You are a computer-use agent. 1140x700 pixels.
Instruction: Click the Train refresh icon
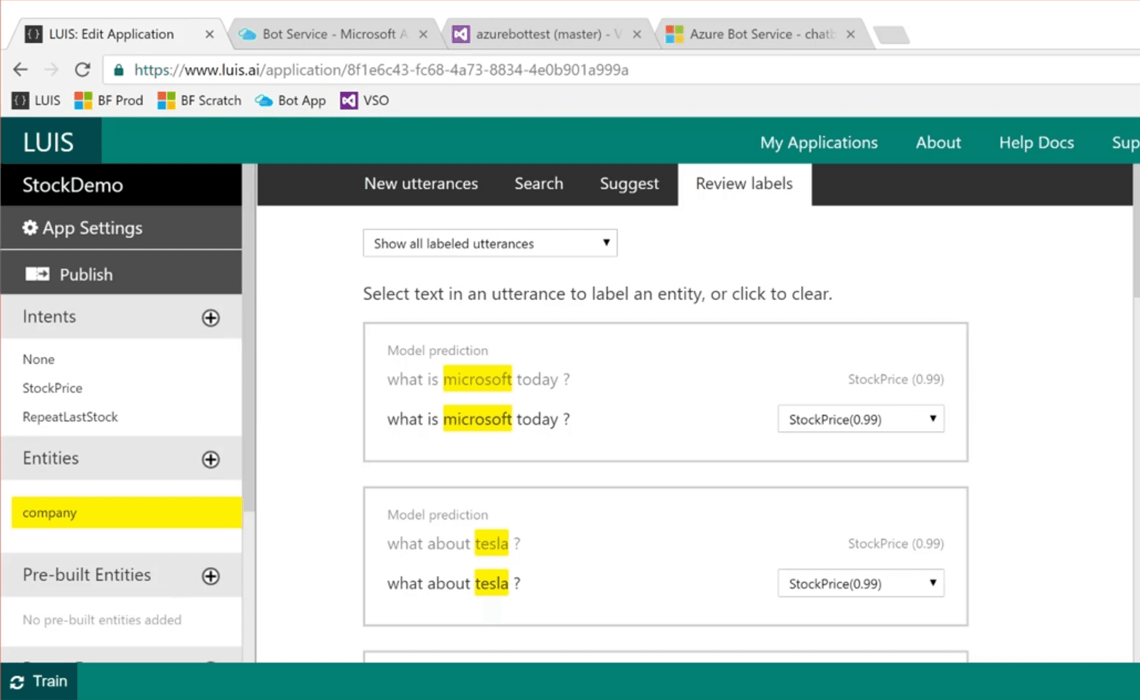click(x=17, y=681)
